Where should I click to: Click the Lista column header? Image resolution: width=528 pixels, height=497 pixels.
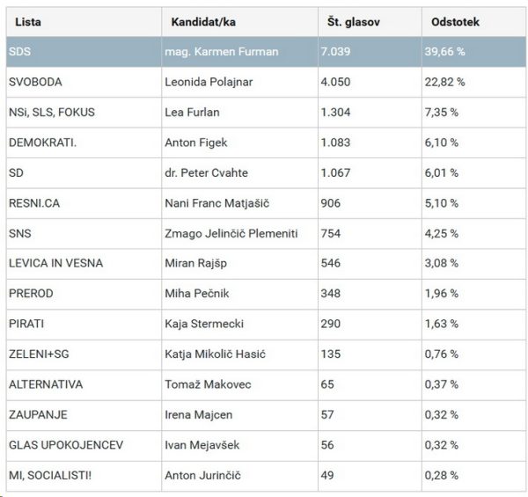point(30,21)
